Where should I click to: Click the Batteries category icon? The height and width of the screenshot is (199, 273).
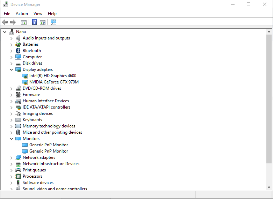coord(18,44)
